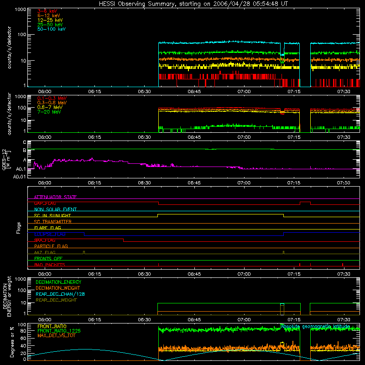Click the GAP_FLAG label
The width and height of the screenshot is (365, 365).
45,203
